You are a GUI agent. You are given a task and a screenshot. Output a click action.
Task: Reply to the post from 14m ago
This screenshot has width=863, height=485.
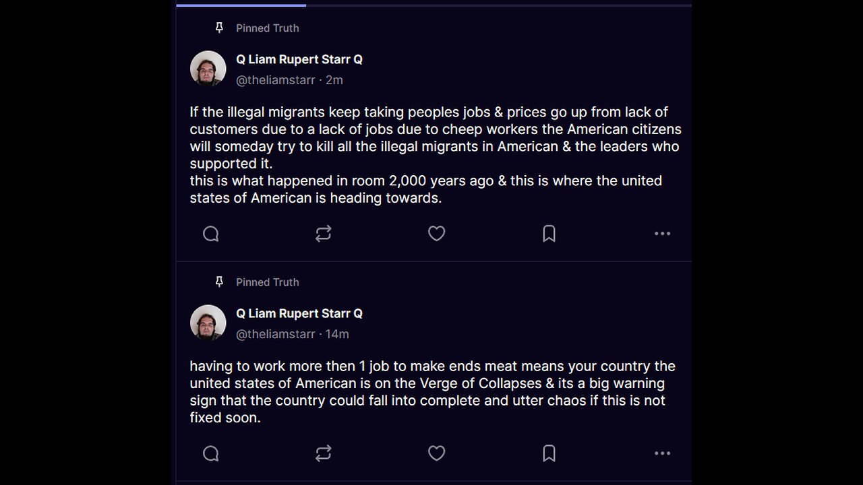tap(211, 453)
